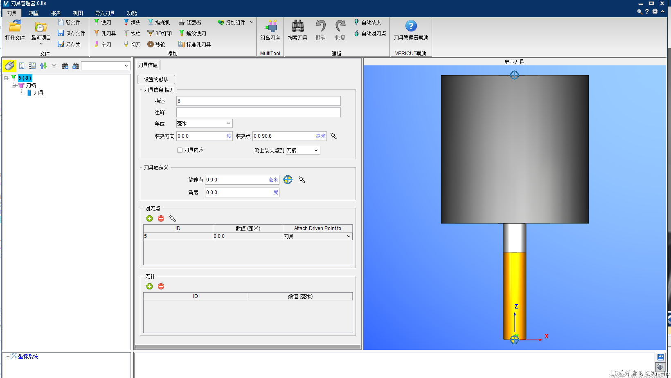Choose 另存为 save as
The width and height of the screenshot is (671, 378).
(69, 45)
